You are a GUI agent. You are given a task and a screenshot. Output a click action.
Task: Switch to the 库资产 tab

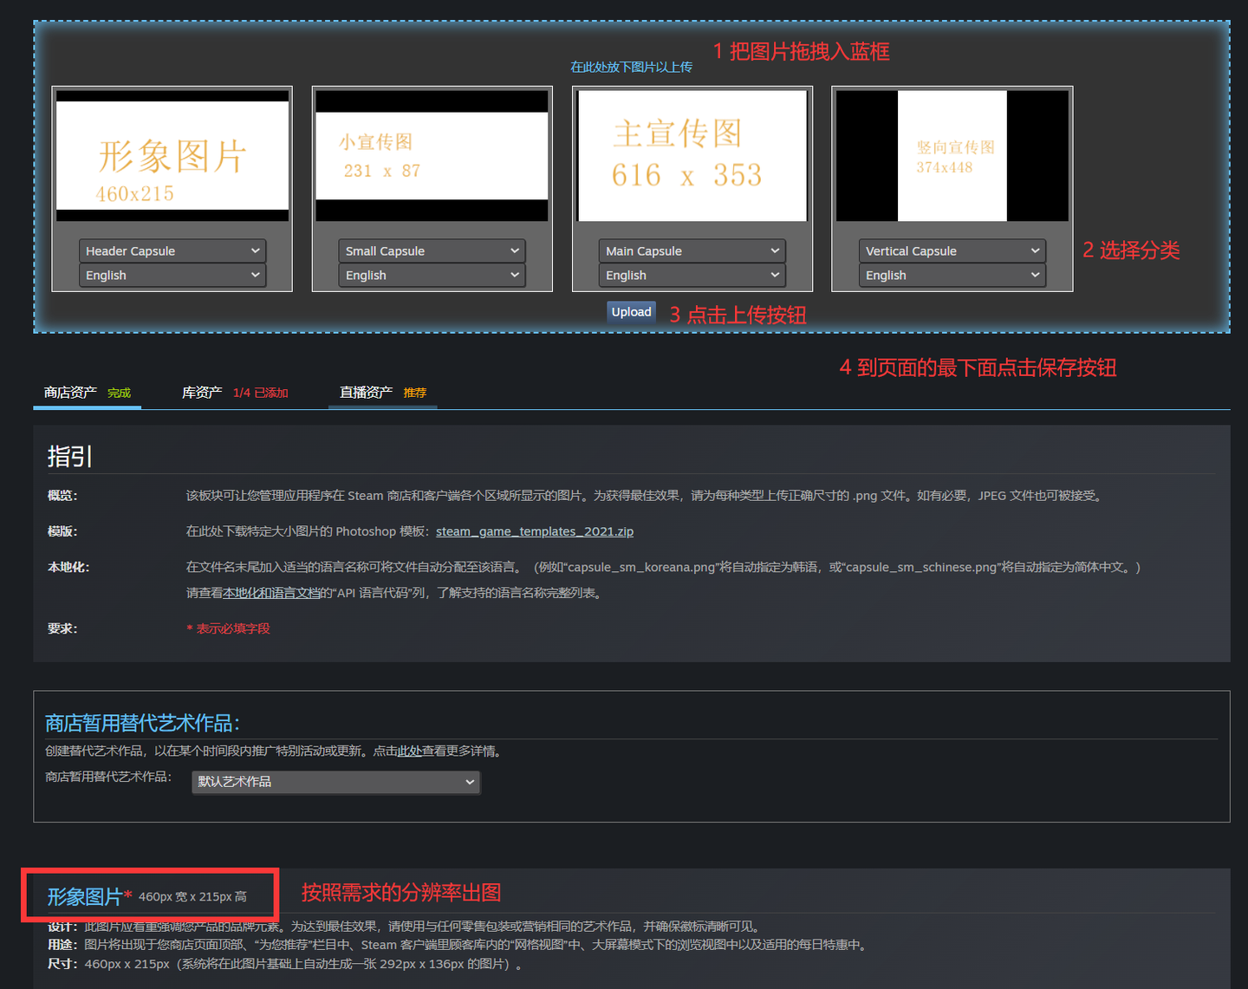point(202,393)
